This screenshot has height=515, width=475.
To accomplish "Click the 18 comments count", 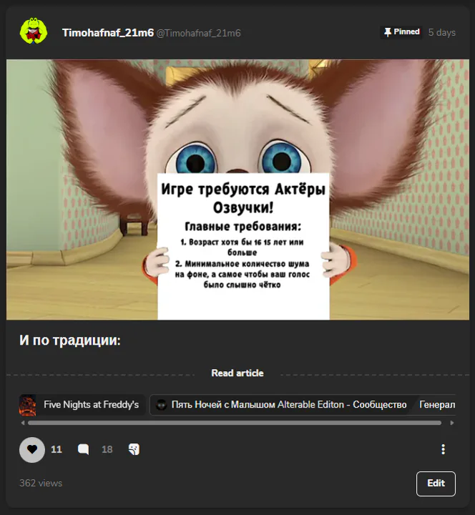I will 107,449.
